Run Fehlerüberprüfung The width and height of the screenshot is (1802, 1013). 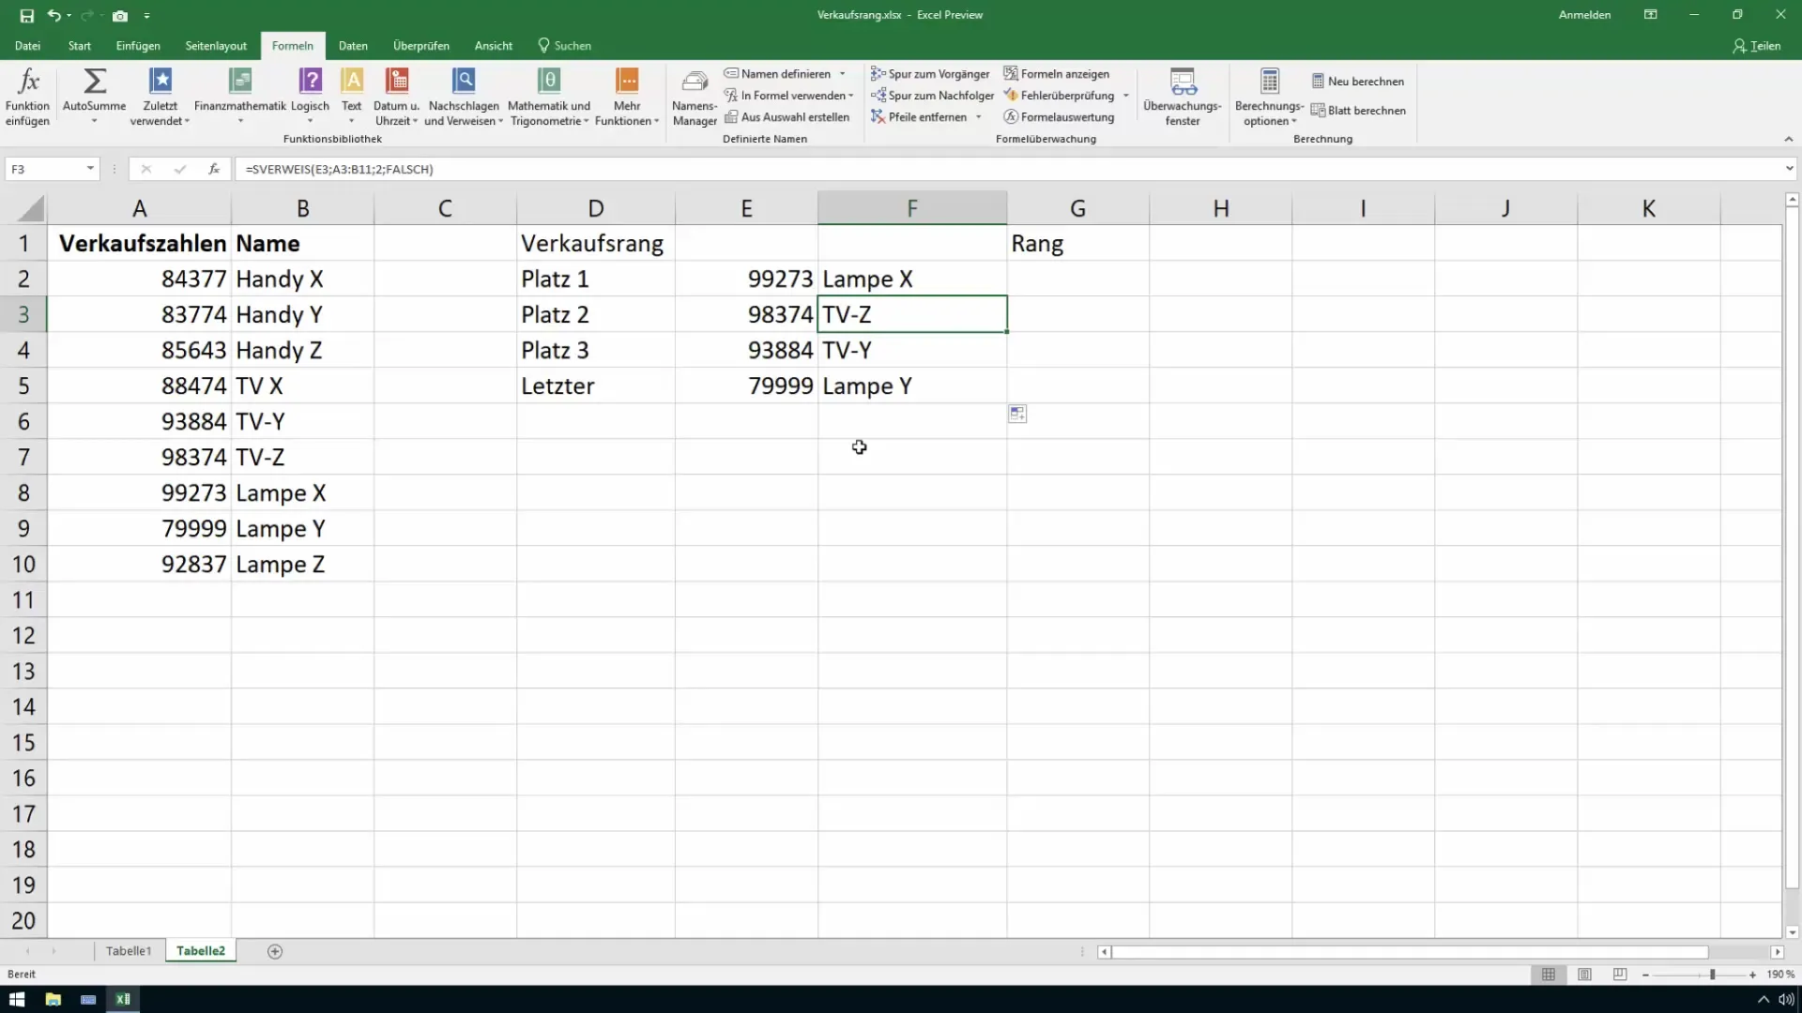[x=1059, y=96]
